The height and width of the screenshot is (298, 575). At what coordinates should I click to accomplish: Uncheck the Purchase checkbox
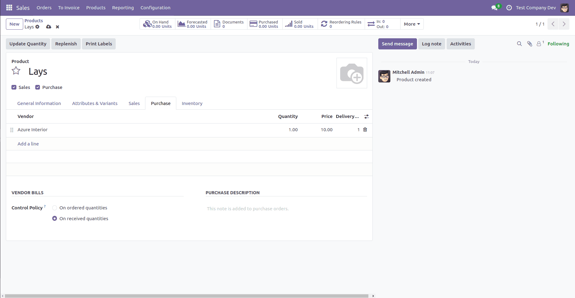click(38, 87)
